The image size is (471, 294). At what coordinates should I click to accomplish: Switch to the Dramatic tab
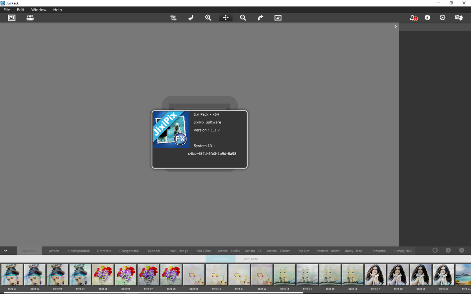coord(104,251)
